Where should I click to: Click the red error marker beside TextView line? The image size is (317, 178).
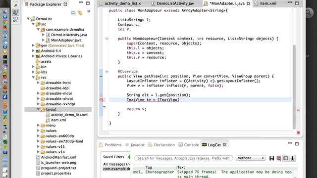click(101, 100)
